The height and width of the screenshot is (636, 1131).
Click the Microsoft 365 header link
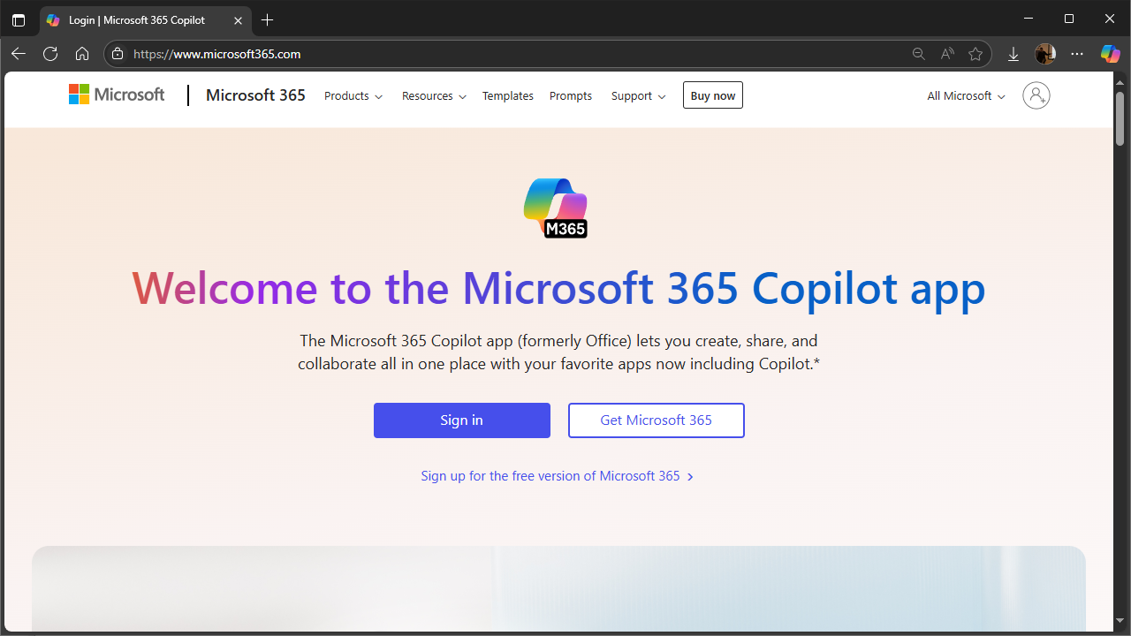coord(255,95)
